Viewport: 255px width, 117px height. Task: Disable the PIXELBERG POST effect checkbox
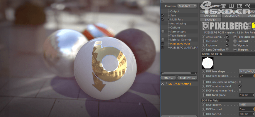coord(163,44)
